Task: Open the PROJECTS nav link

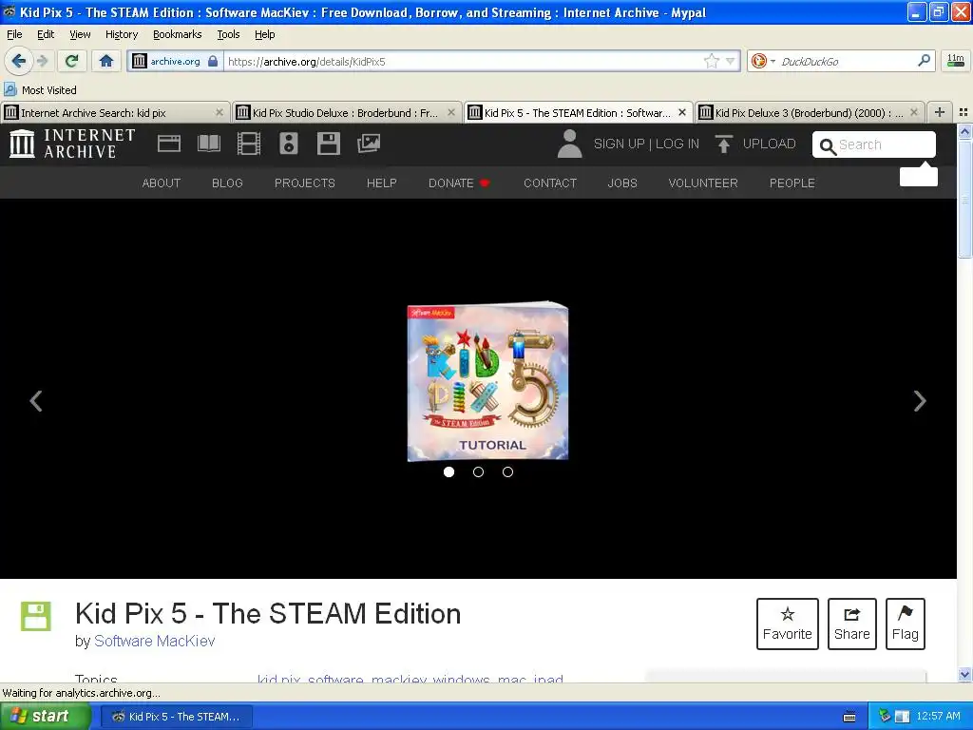Action: [305, 183]
